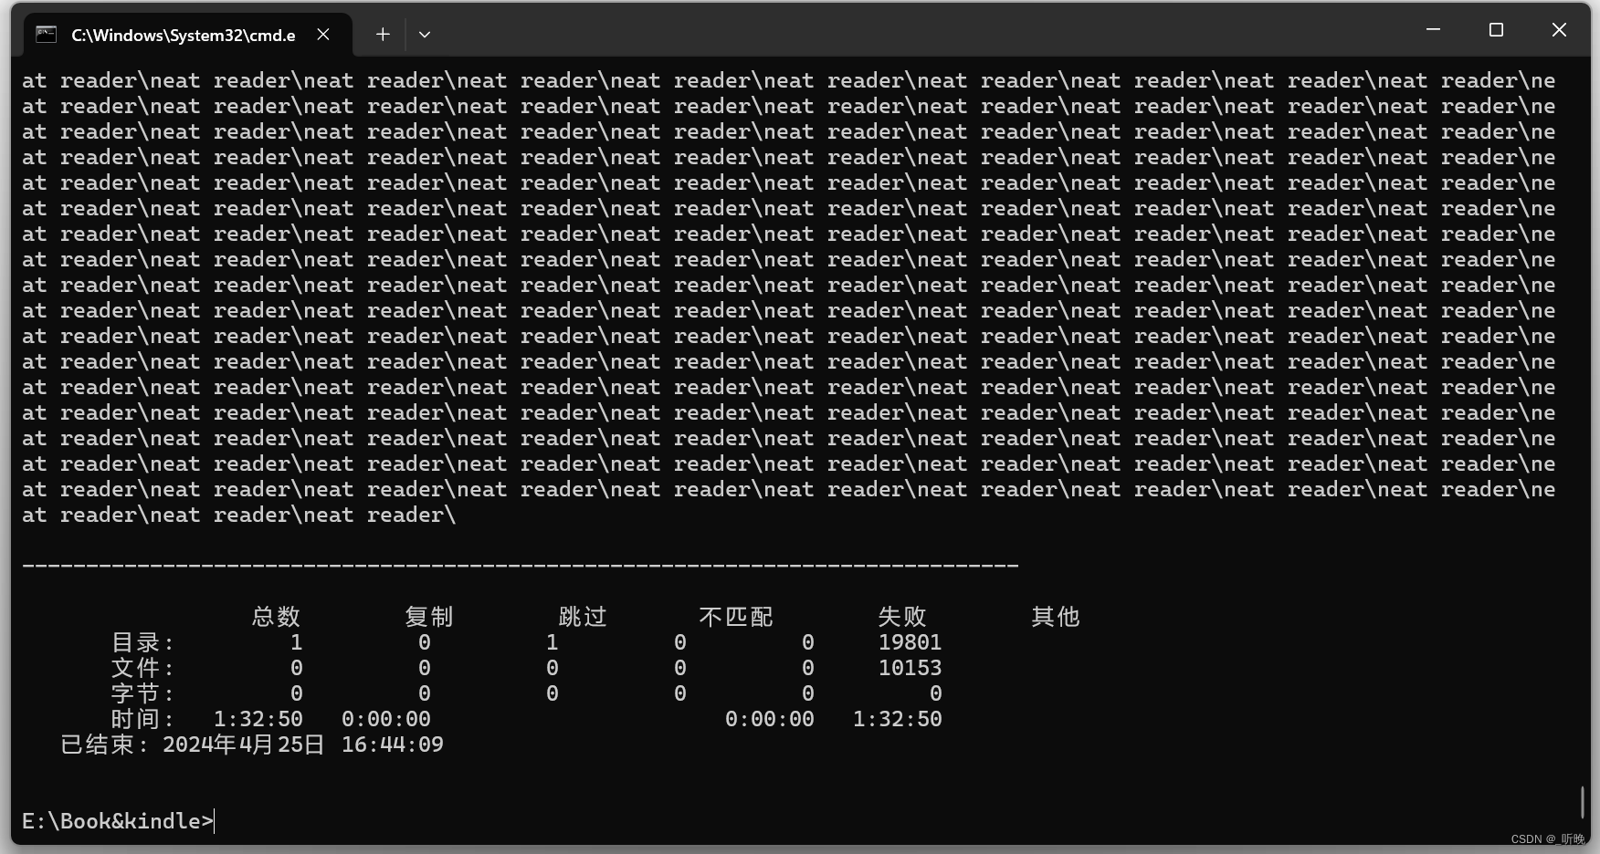Screen dimensions: 1600x854
Task: Click the date 2024年4月25日
Action: [x=244, y=745]
